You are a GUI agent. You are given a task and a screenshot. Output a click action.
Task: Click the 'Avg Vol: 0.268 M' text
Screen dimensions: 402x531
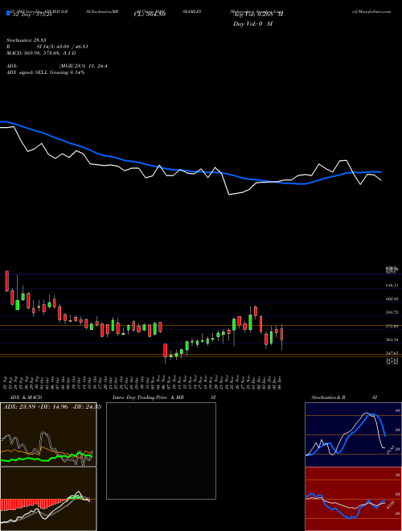pos(258,14)
